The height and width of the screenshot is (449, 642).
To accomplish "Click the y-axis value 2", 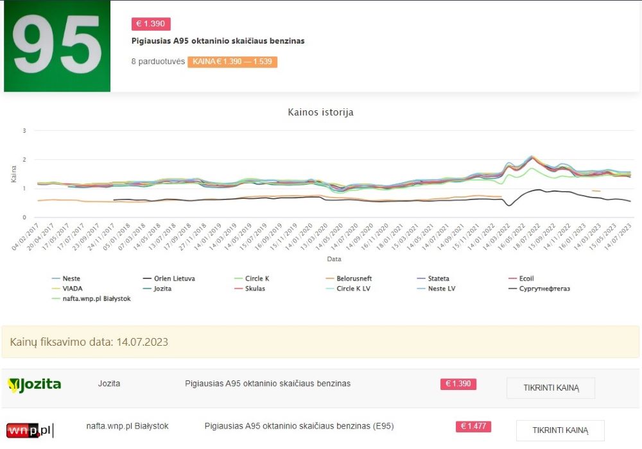I will (x=24, y=160).
